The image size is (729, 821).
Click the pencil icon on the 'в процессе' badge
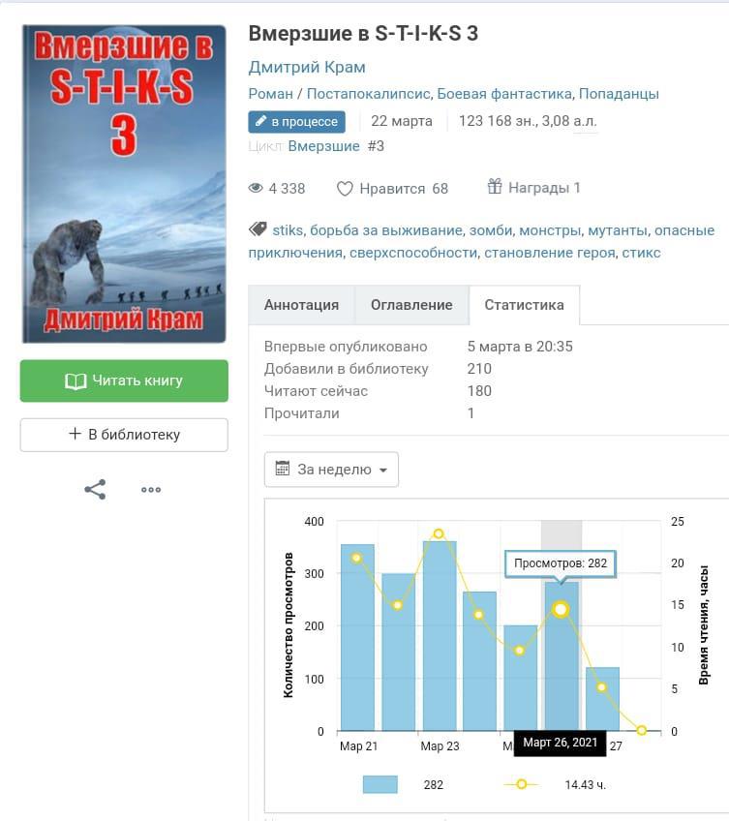[260, 122]
